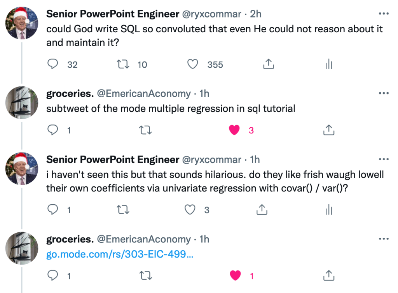
Task: Open more options on the covar() tweet
Action: [x=383, y=160]
